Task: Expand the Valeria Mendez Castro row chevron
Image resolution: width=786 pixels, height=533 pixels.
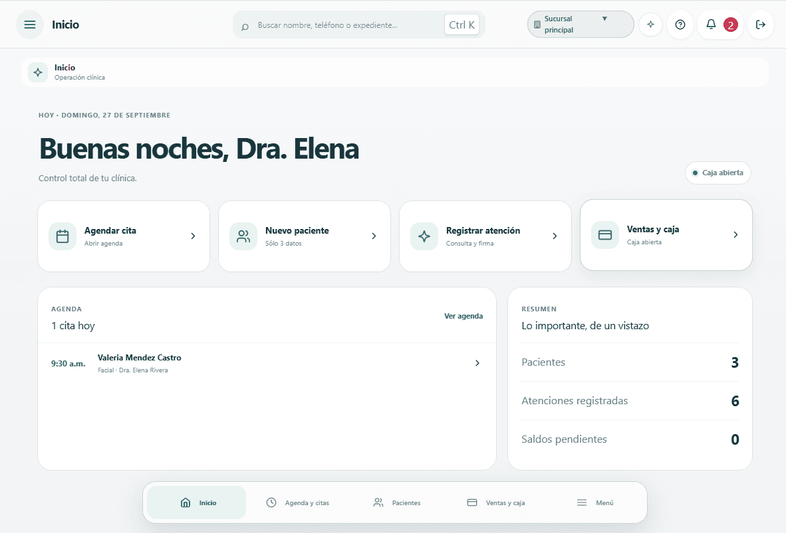Action: pyautogui.click(x=477, y=363)
